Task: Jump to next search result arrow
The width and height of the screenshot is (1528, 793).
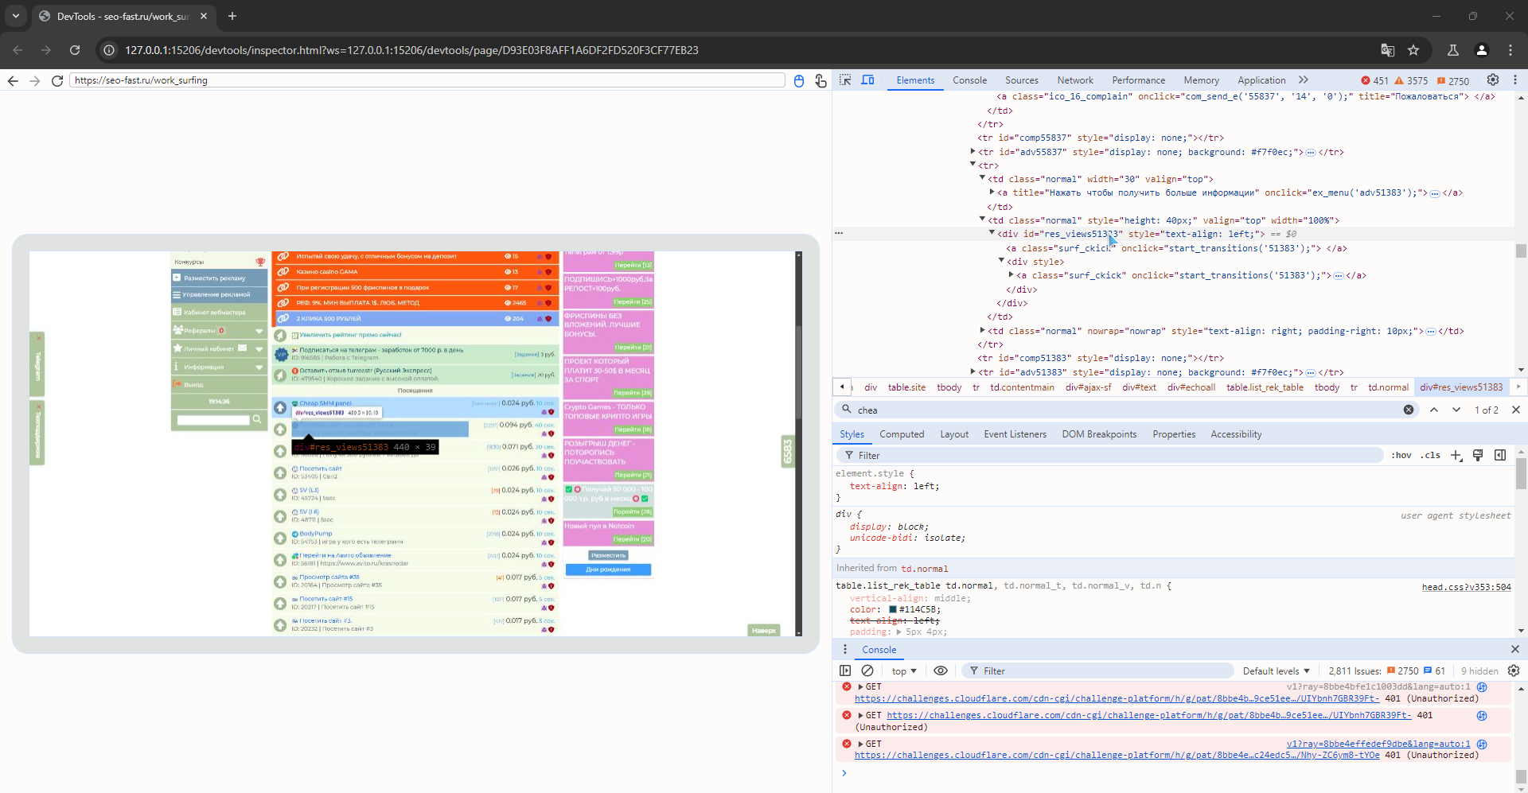Action: pyautogui.click(x=1456, y=410)
